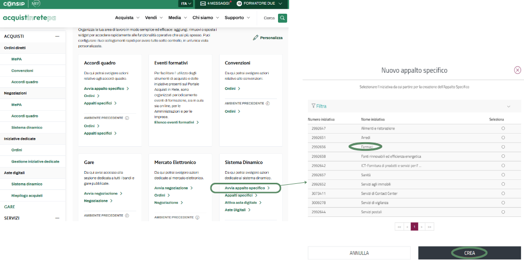Select the Sanità initiative radio button
This screenshot has width=524, height=261.
pyautogui.click(x=503, y=175)
